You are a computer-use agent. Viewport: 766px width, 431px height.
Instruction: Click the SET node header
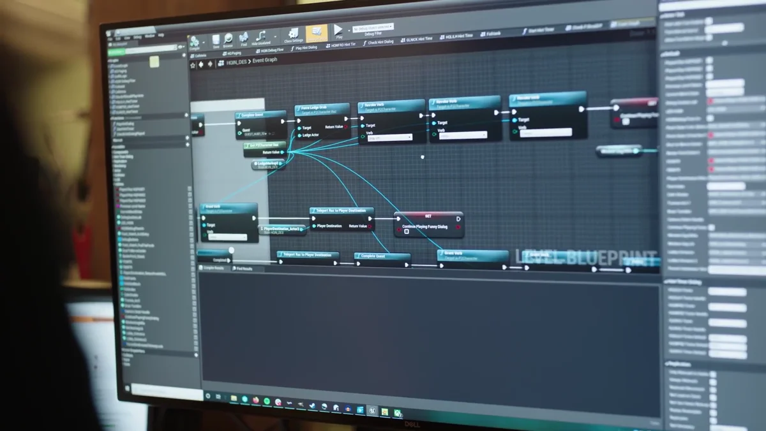pos(428,216)
